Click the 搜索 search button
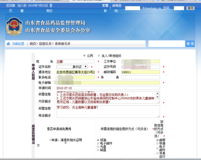Image resolution: width=201 pixels, height=160 pixels. (x=190, y=44)
